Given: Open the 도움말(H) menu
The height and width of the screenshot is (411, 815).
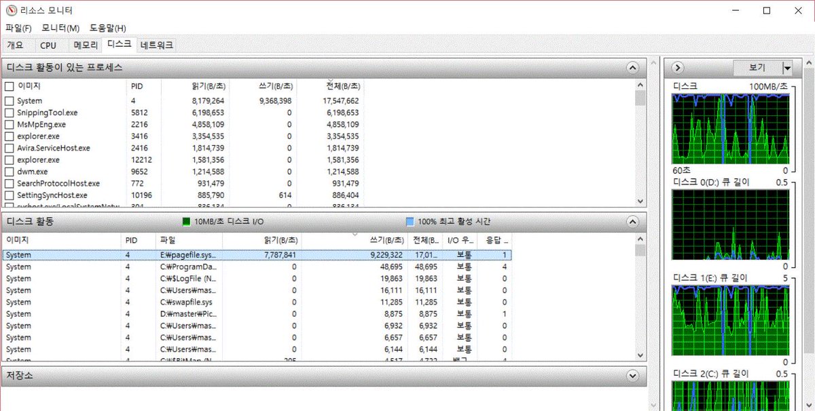Looking at the screenshot, I should (107, 28).
